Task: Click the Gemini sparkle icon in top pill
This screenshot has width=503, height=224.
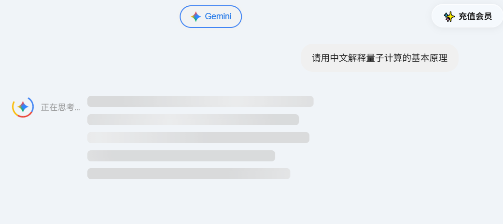Action: coord(196,16)
